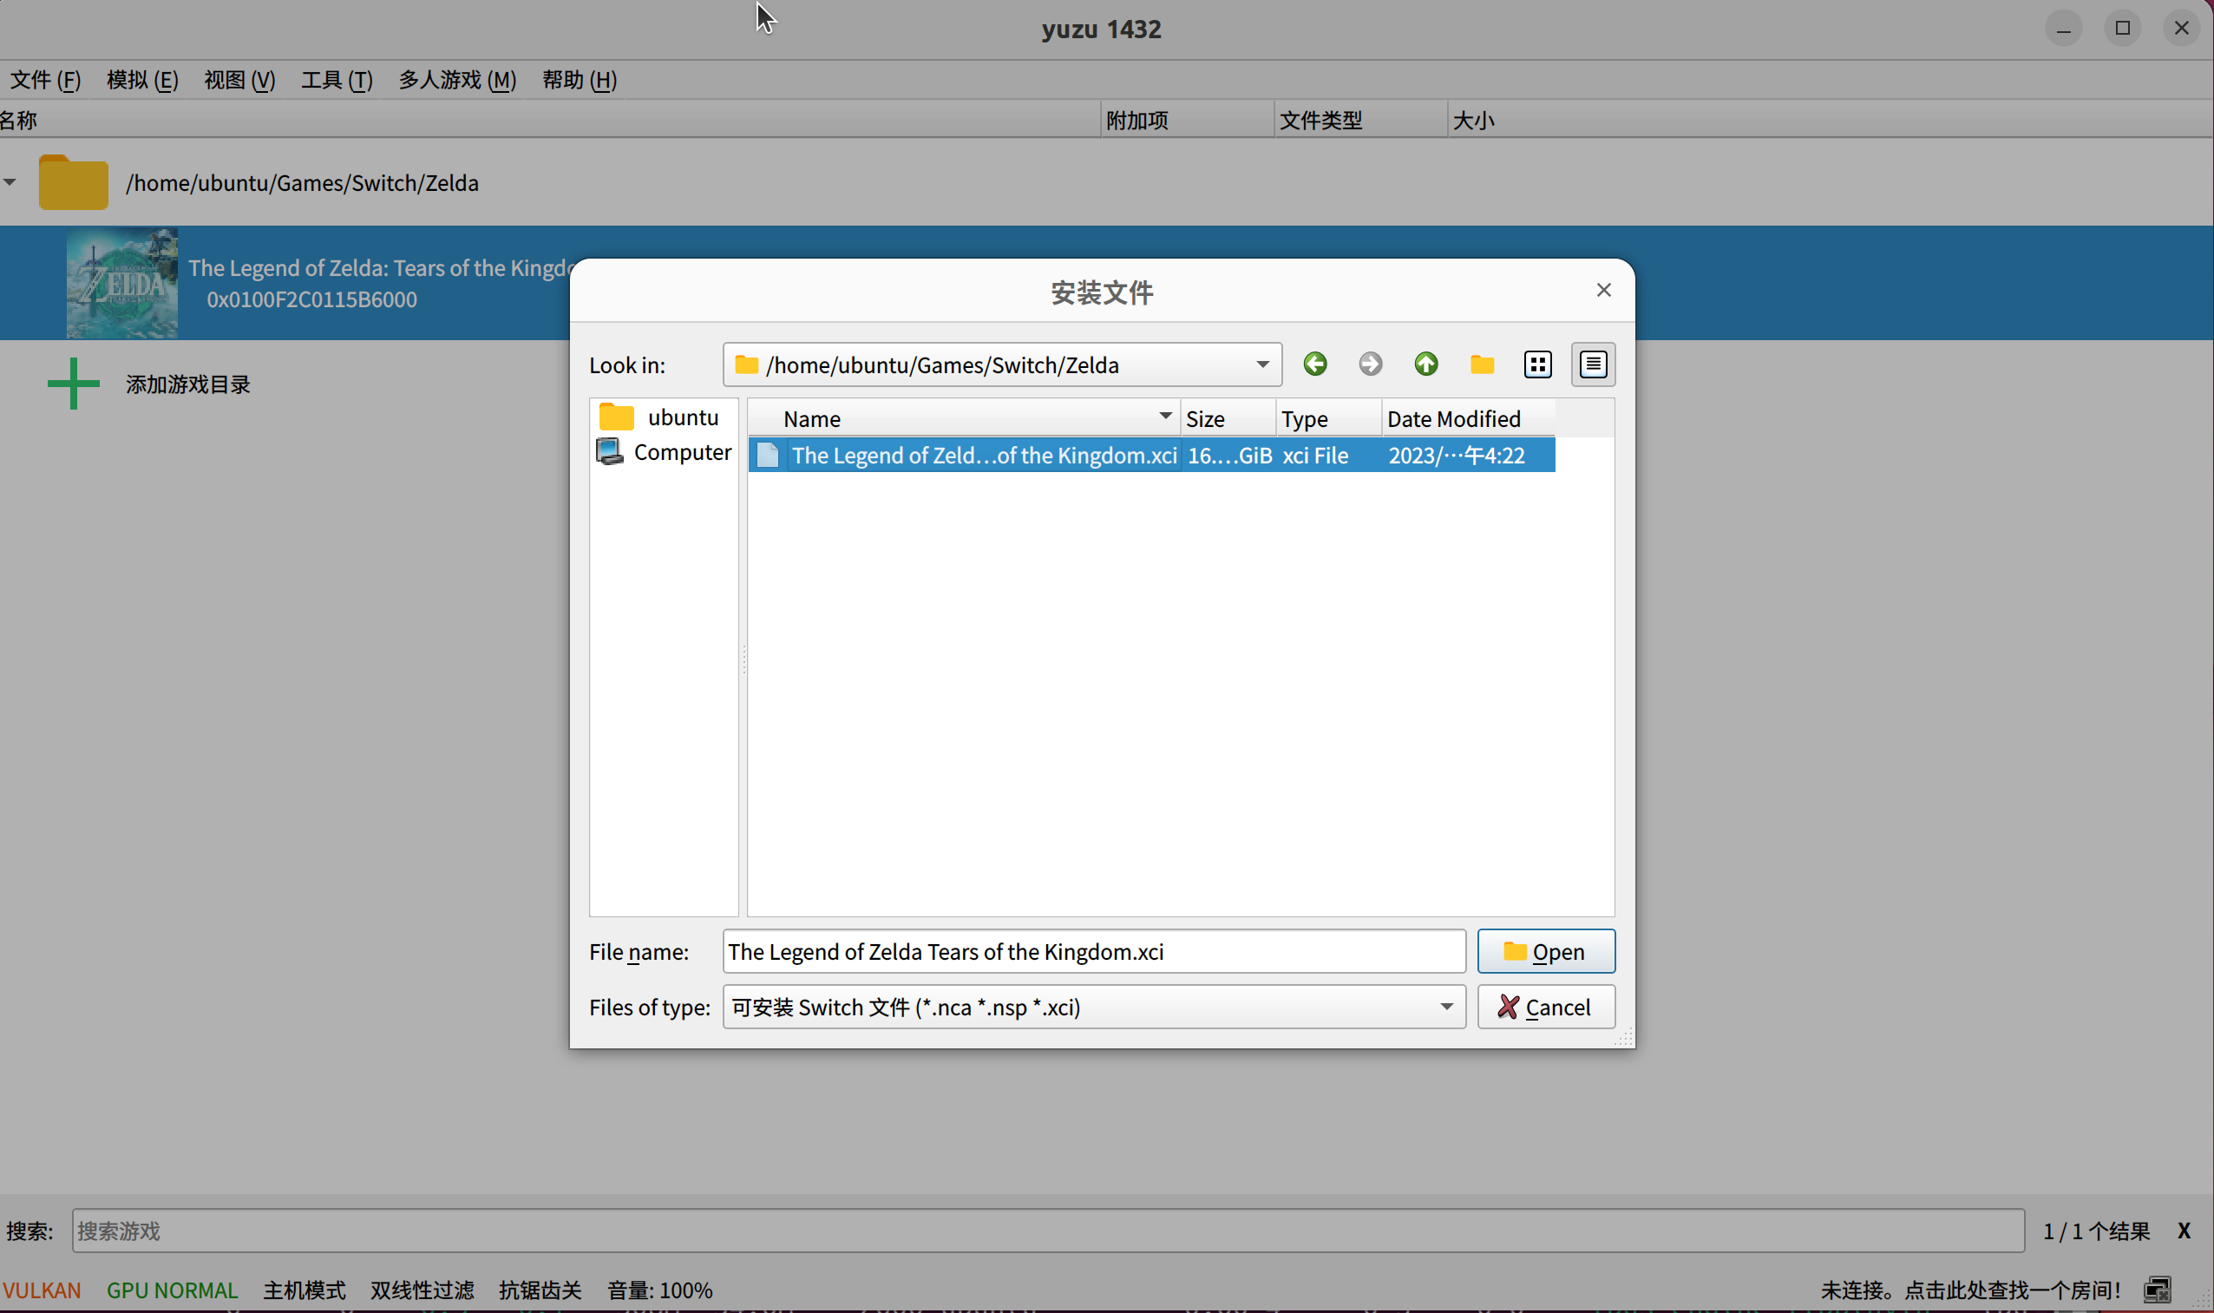Open the 文件 (F) menu
This screenshot has height=1313, width=2214.
click(46, 80)
